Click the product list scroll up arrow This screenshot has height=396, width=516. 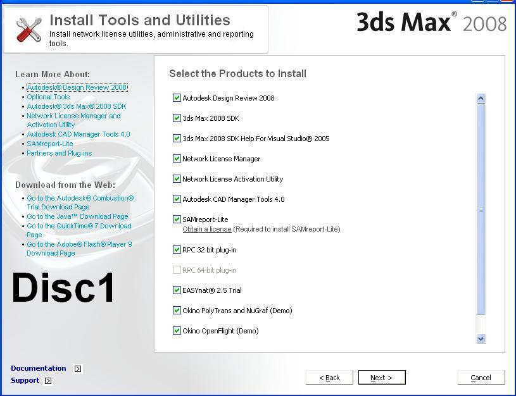pyautogui.click(x=481, y=98)
